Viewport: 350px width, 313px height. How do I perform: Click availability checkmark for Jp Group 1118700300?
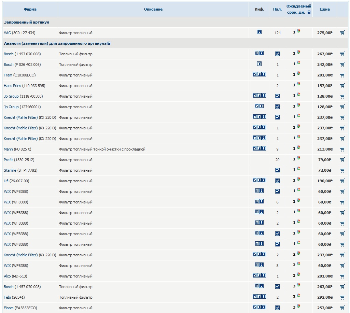(278, 96)
